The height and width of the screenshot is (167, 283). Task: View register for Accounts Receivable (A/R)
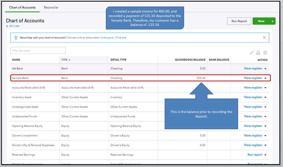point(253,88)
